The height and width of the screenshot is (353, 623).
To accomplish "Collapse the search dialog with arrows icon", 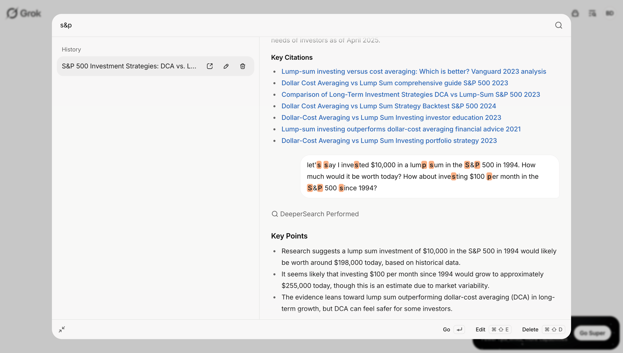I will [62, 329].
